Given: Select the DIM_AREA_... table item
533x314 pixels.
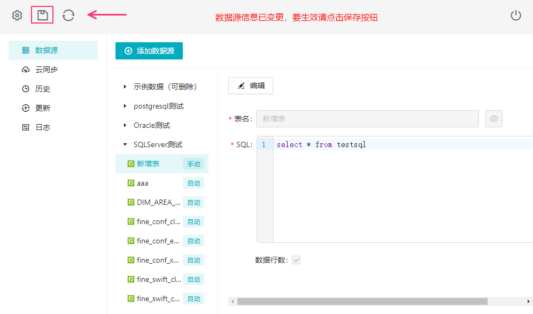Looking at the screenshot, I should point(162,202).
